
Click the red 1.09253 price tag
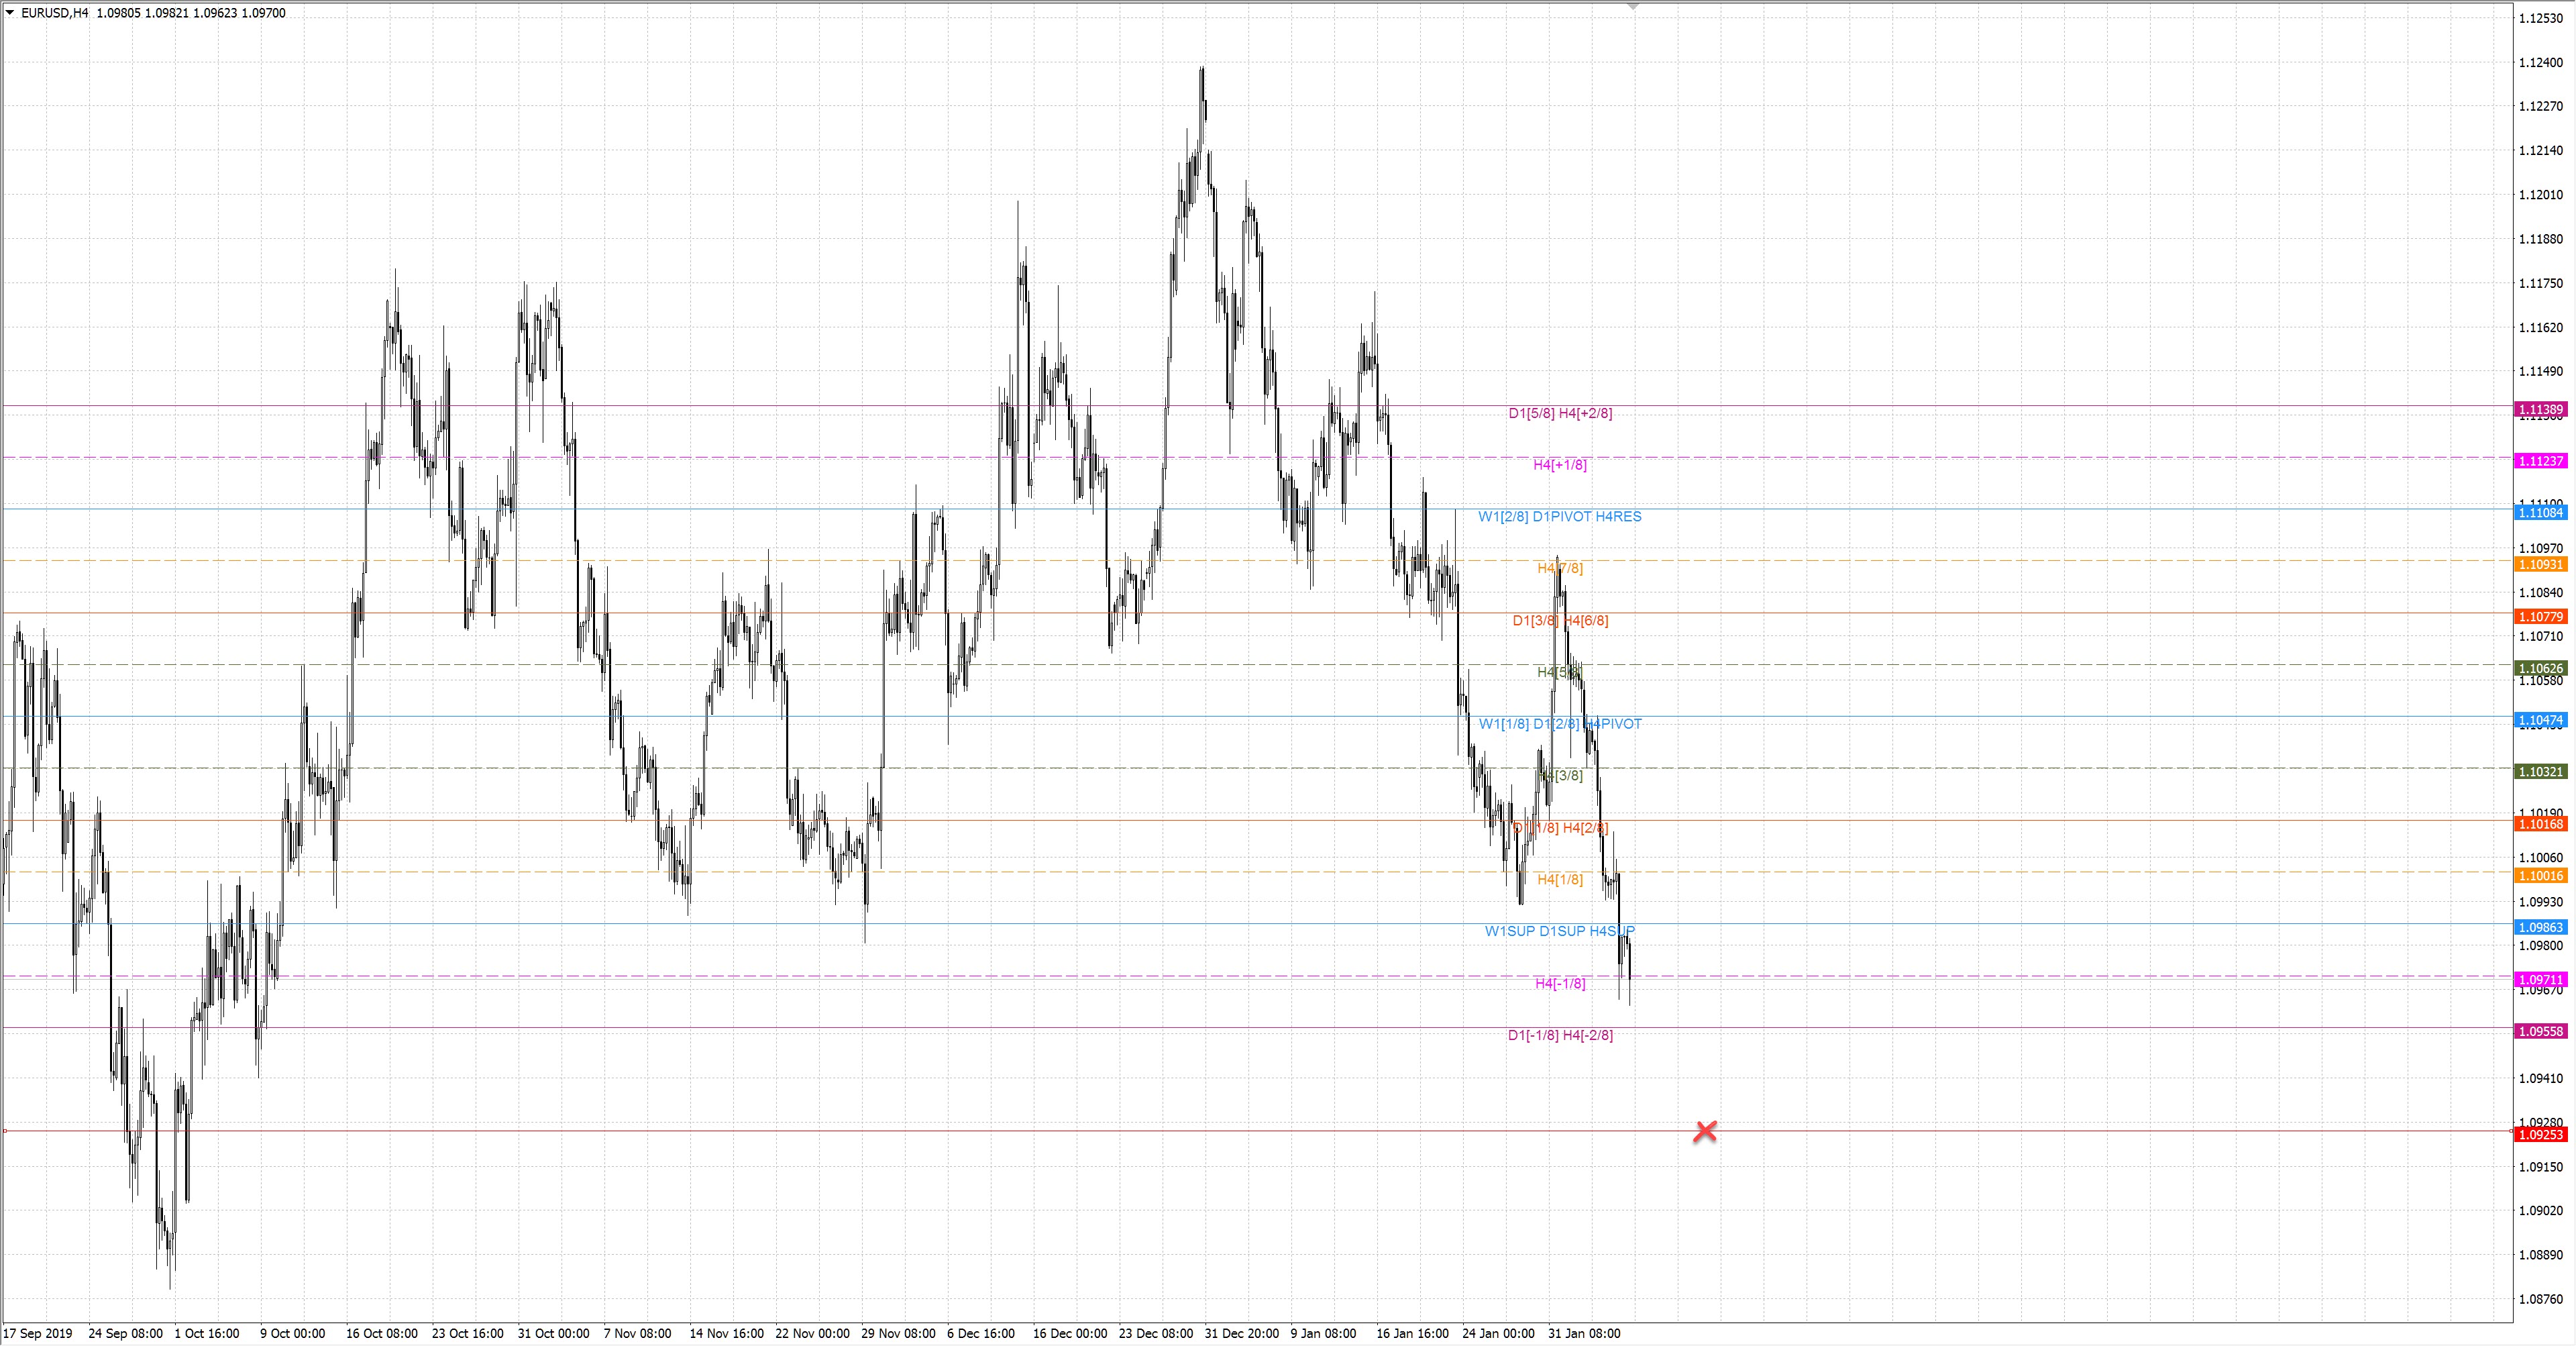point(2540,1135)
